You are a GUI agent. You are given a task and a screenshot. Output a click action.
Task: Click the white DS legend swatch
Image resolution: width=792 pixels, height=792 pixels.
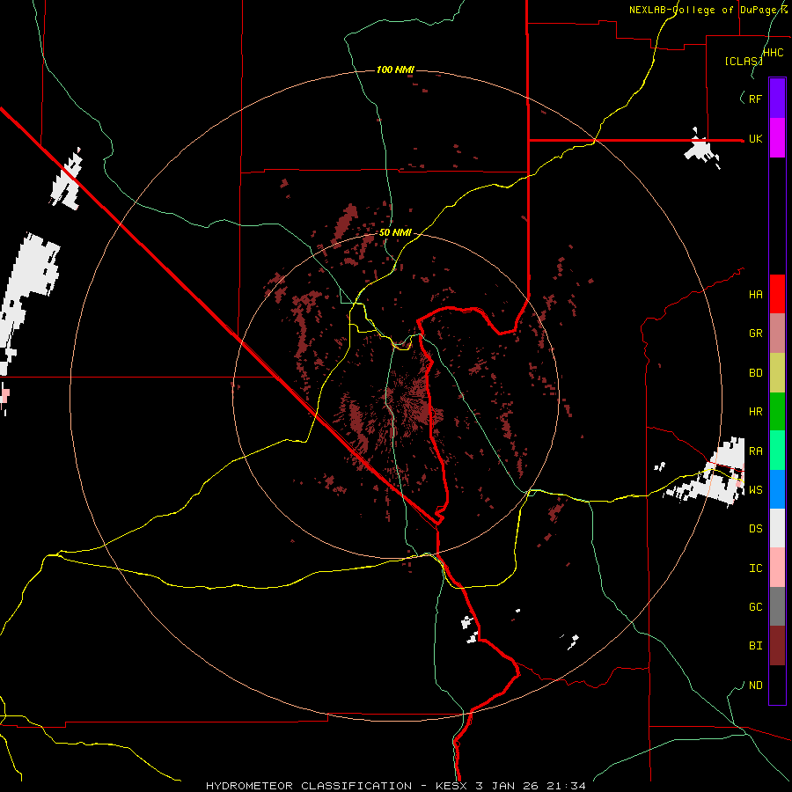777,528
